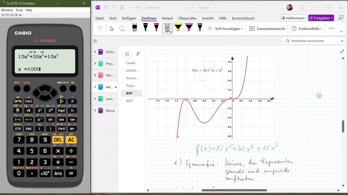The width and height of the screenshot is (348, 195).
Task: Click the undo arrow in the Zeichnen ribbon
Action: click(100, 28)
